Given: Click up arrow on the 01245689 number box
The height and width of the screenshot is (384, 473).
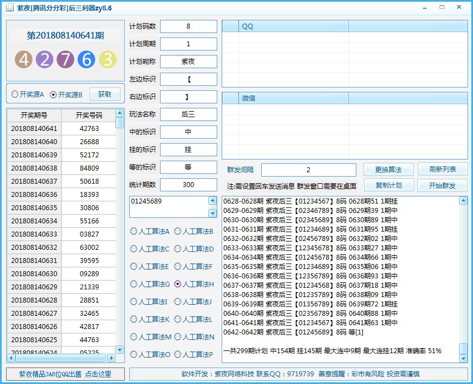Looking at the screenshot, I should (x=212, y=201).
